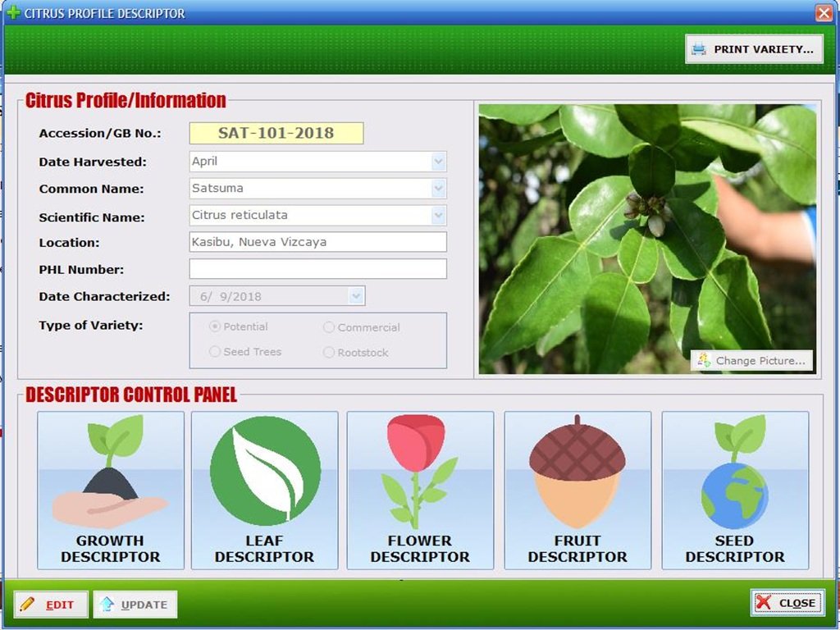840x630 pixels.
Task: Open the Date Characterized date picker
Action: 356,296
